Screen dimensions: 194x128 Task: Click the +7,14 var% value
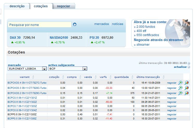tap(109, 93)
